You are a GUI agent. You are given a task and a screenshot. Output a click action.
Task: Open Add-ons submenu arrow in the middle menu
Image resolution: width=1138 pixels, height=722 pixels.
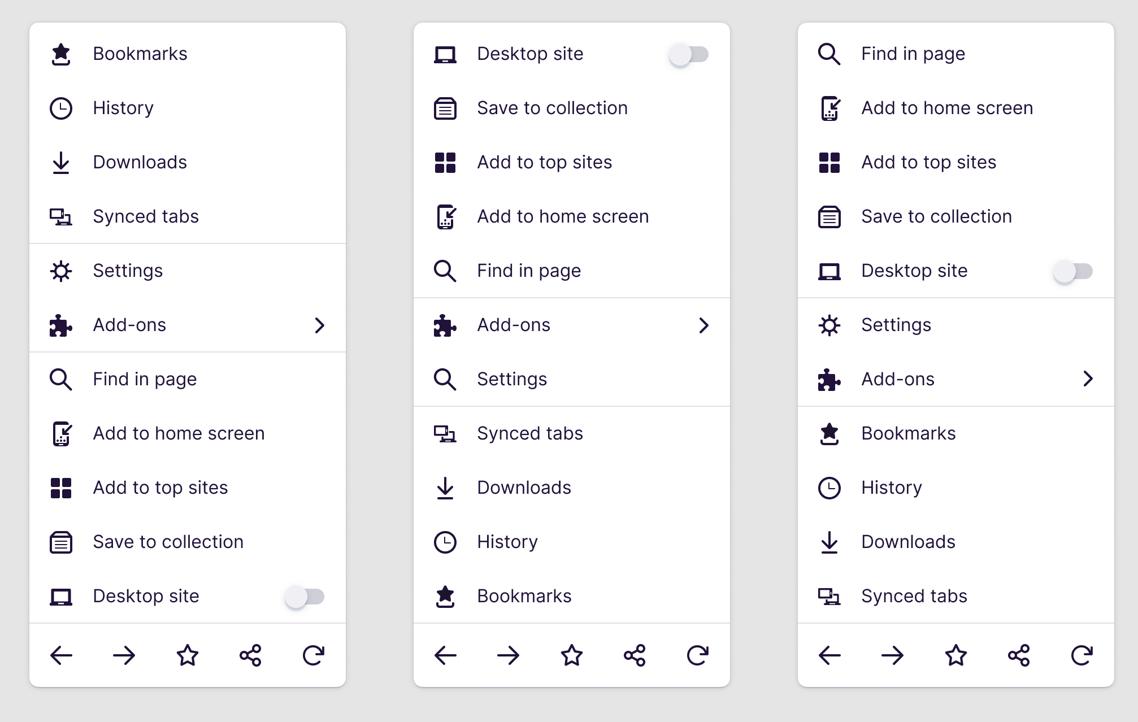pos(703,325)
